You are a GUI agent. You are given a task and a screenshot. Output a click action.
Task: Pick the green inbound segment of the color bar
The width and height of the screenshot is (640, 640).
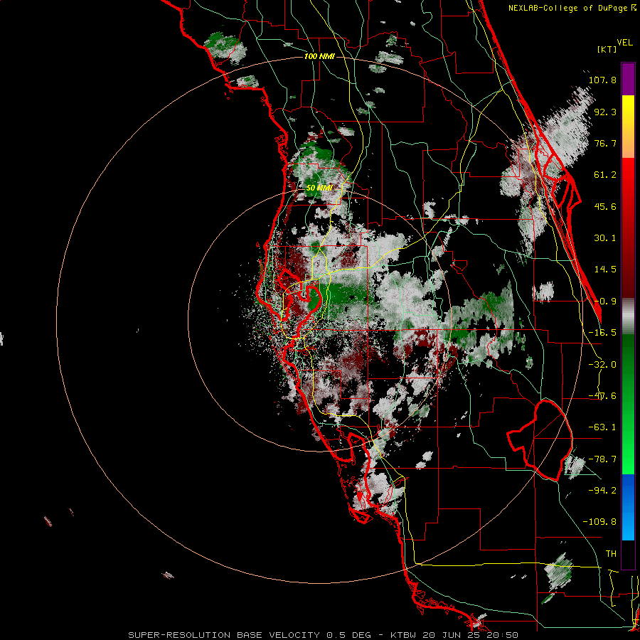628,404
